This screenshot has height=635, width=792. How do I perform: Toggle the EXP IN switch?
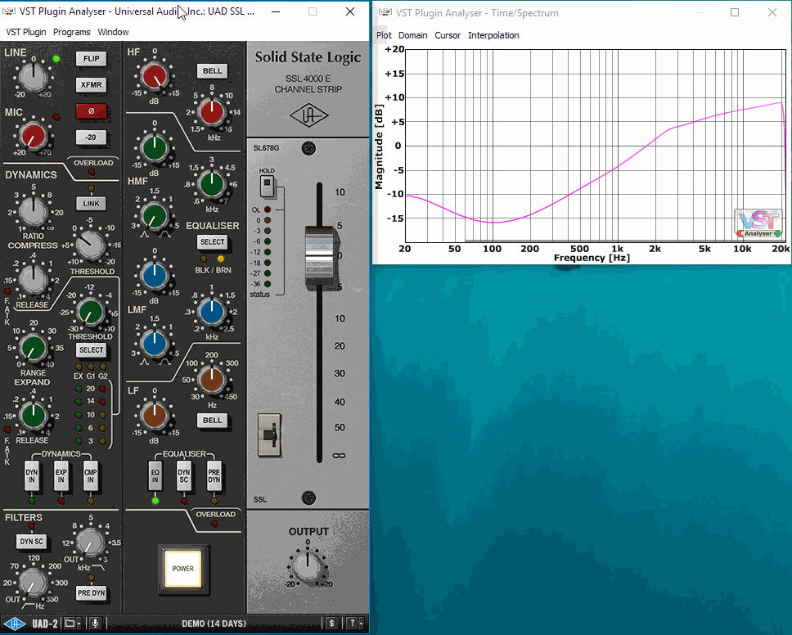coord(61,476)
